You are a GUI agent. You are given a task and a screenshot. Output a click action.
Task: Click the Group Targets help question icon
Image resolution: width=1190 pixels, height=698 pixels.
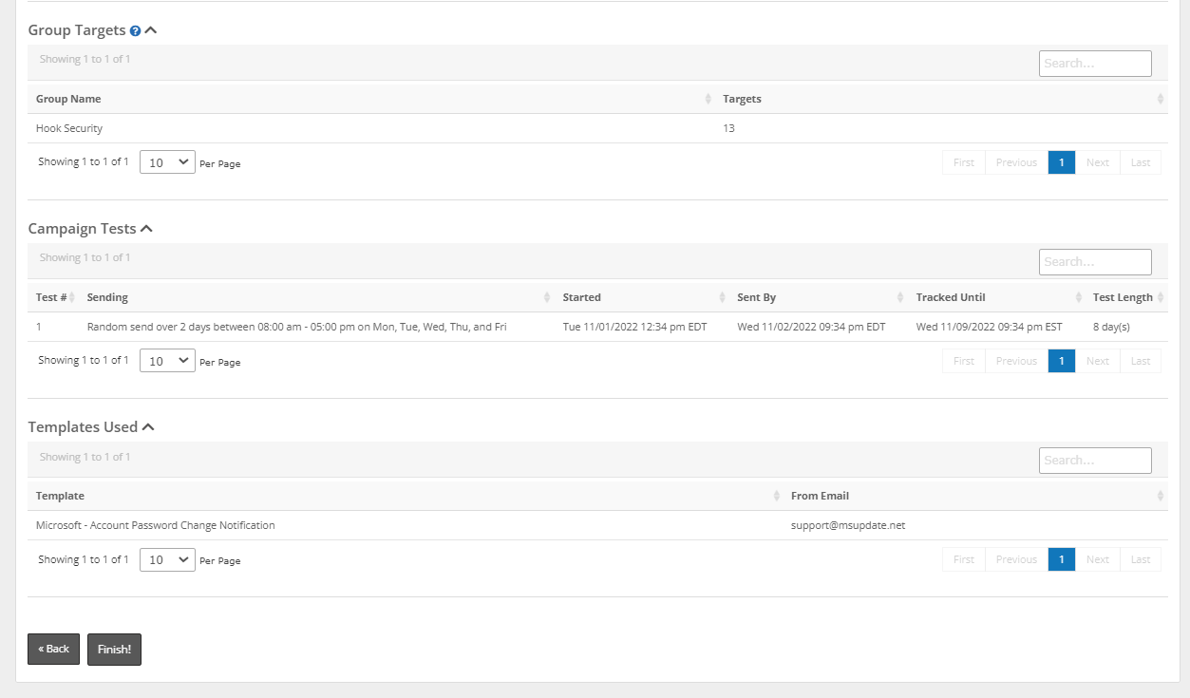pos(135,31)
